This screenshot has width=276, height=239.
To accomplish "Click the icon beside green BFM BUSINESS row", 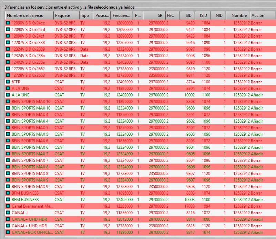I will (x=8, y=199).
